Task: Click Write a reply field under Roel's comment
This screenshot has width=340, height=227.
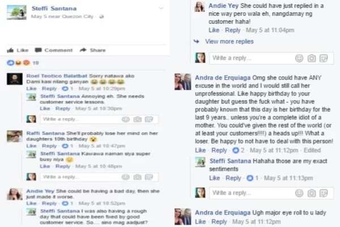Action: pos(99,119)
